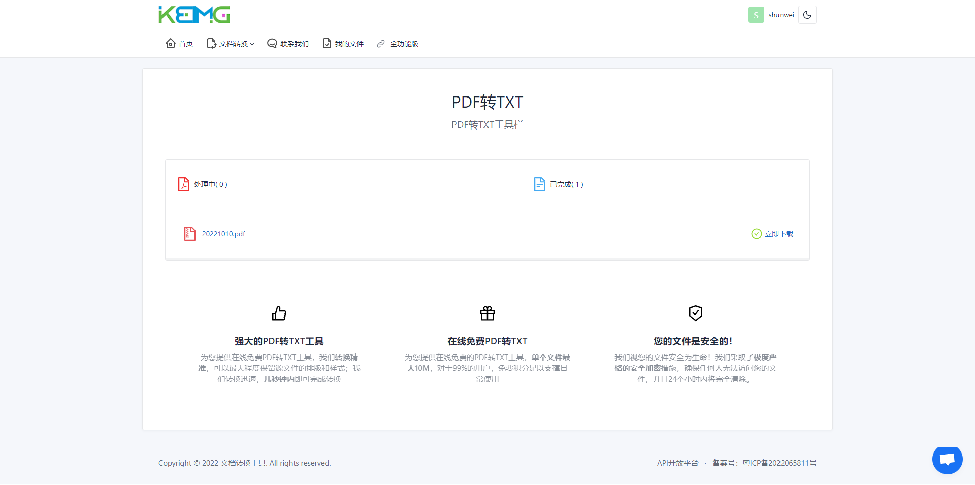Viewport: 975px width, 485px height.
Task: Click the KEMG logo
Action: click(194, 15)
